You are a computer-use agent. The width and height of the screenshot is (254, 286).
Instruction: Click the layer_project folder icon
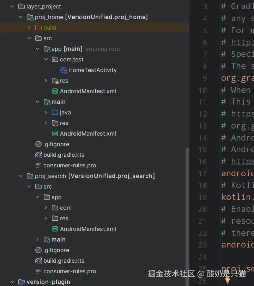(x=22, y=7)
